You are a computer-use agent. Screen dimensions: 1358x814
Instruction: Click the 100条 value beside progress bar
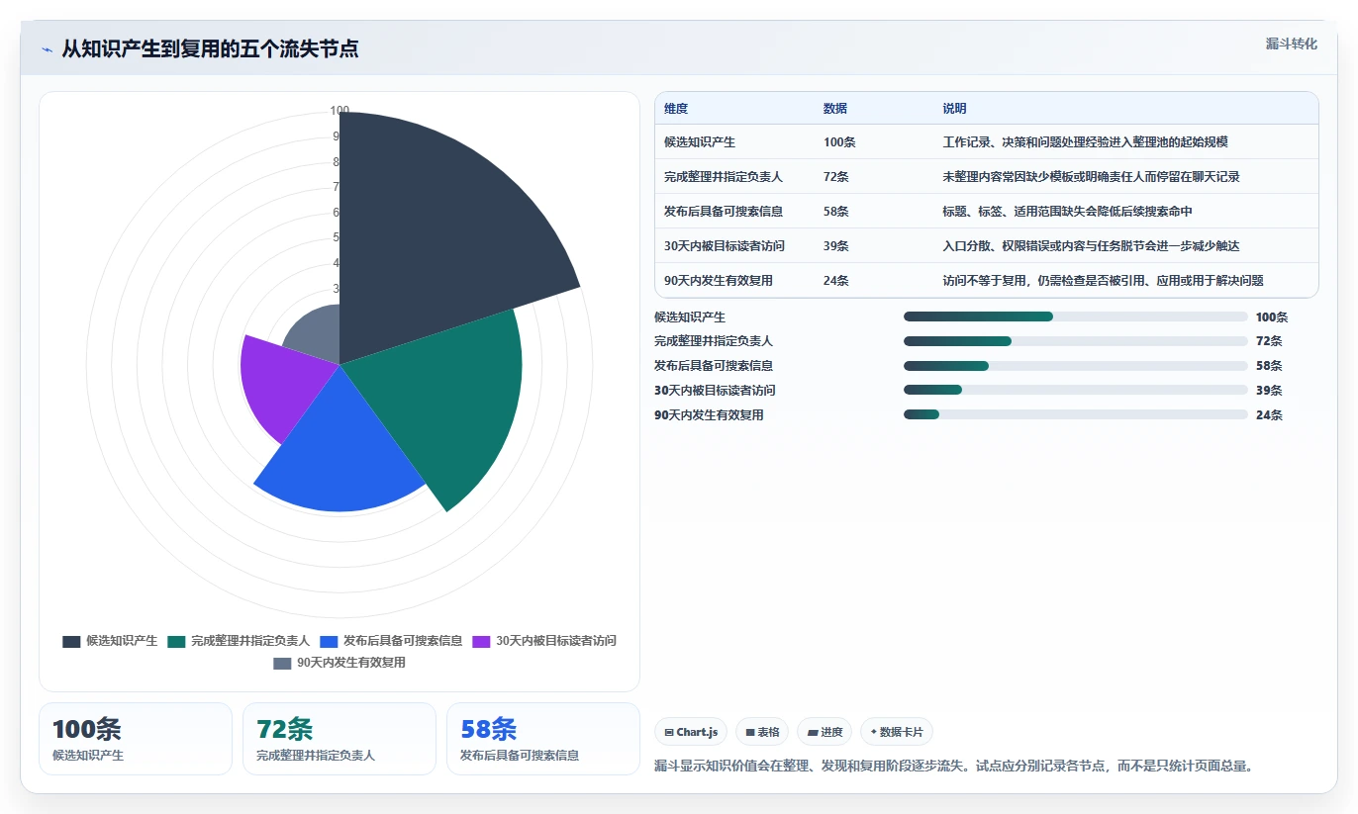tap(1272, 317)
